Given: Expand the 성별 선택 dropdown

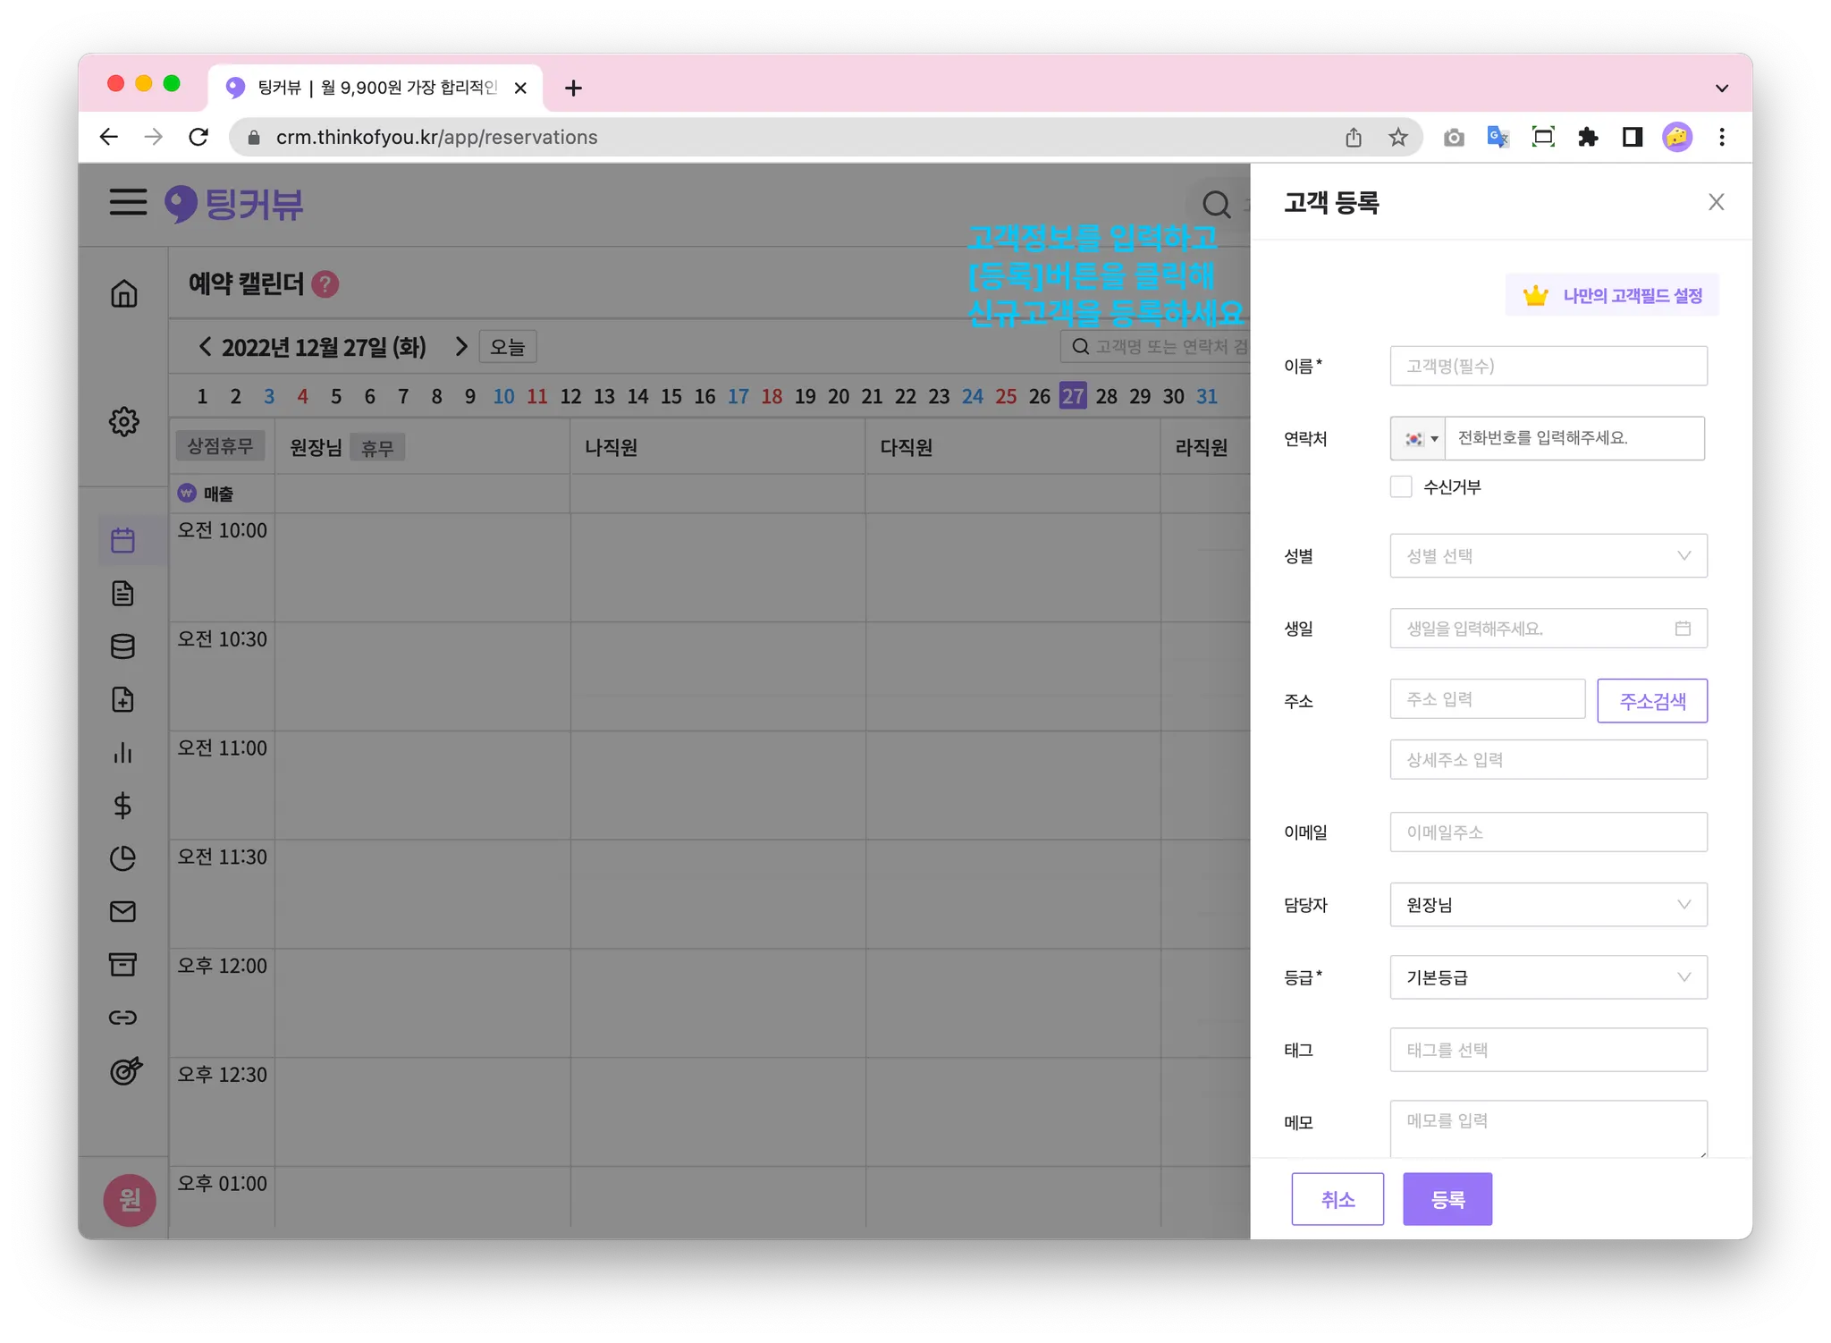Looking at the screenshot, I should point(1548,556).
